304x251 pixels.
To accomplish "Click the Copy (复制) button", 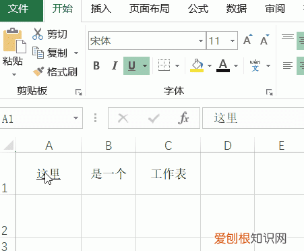I will [x=50, y=53].
